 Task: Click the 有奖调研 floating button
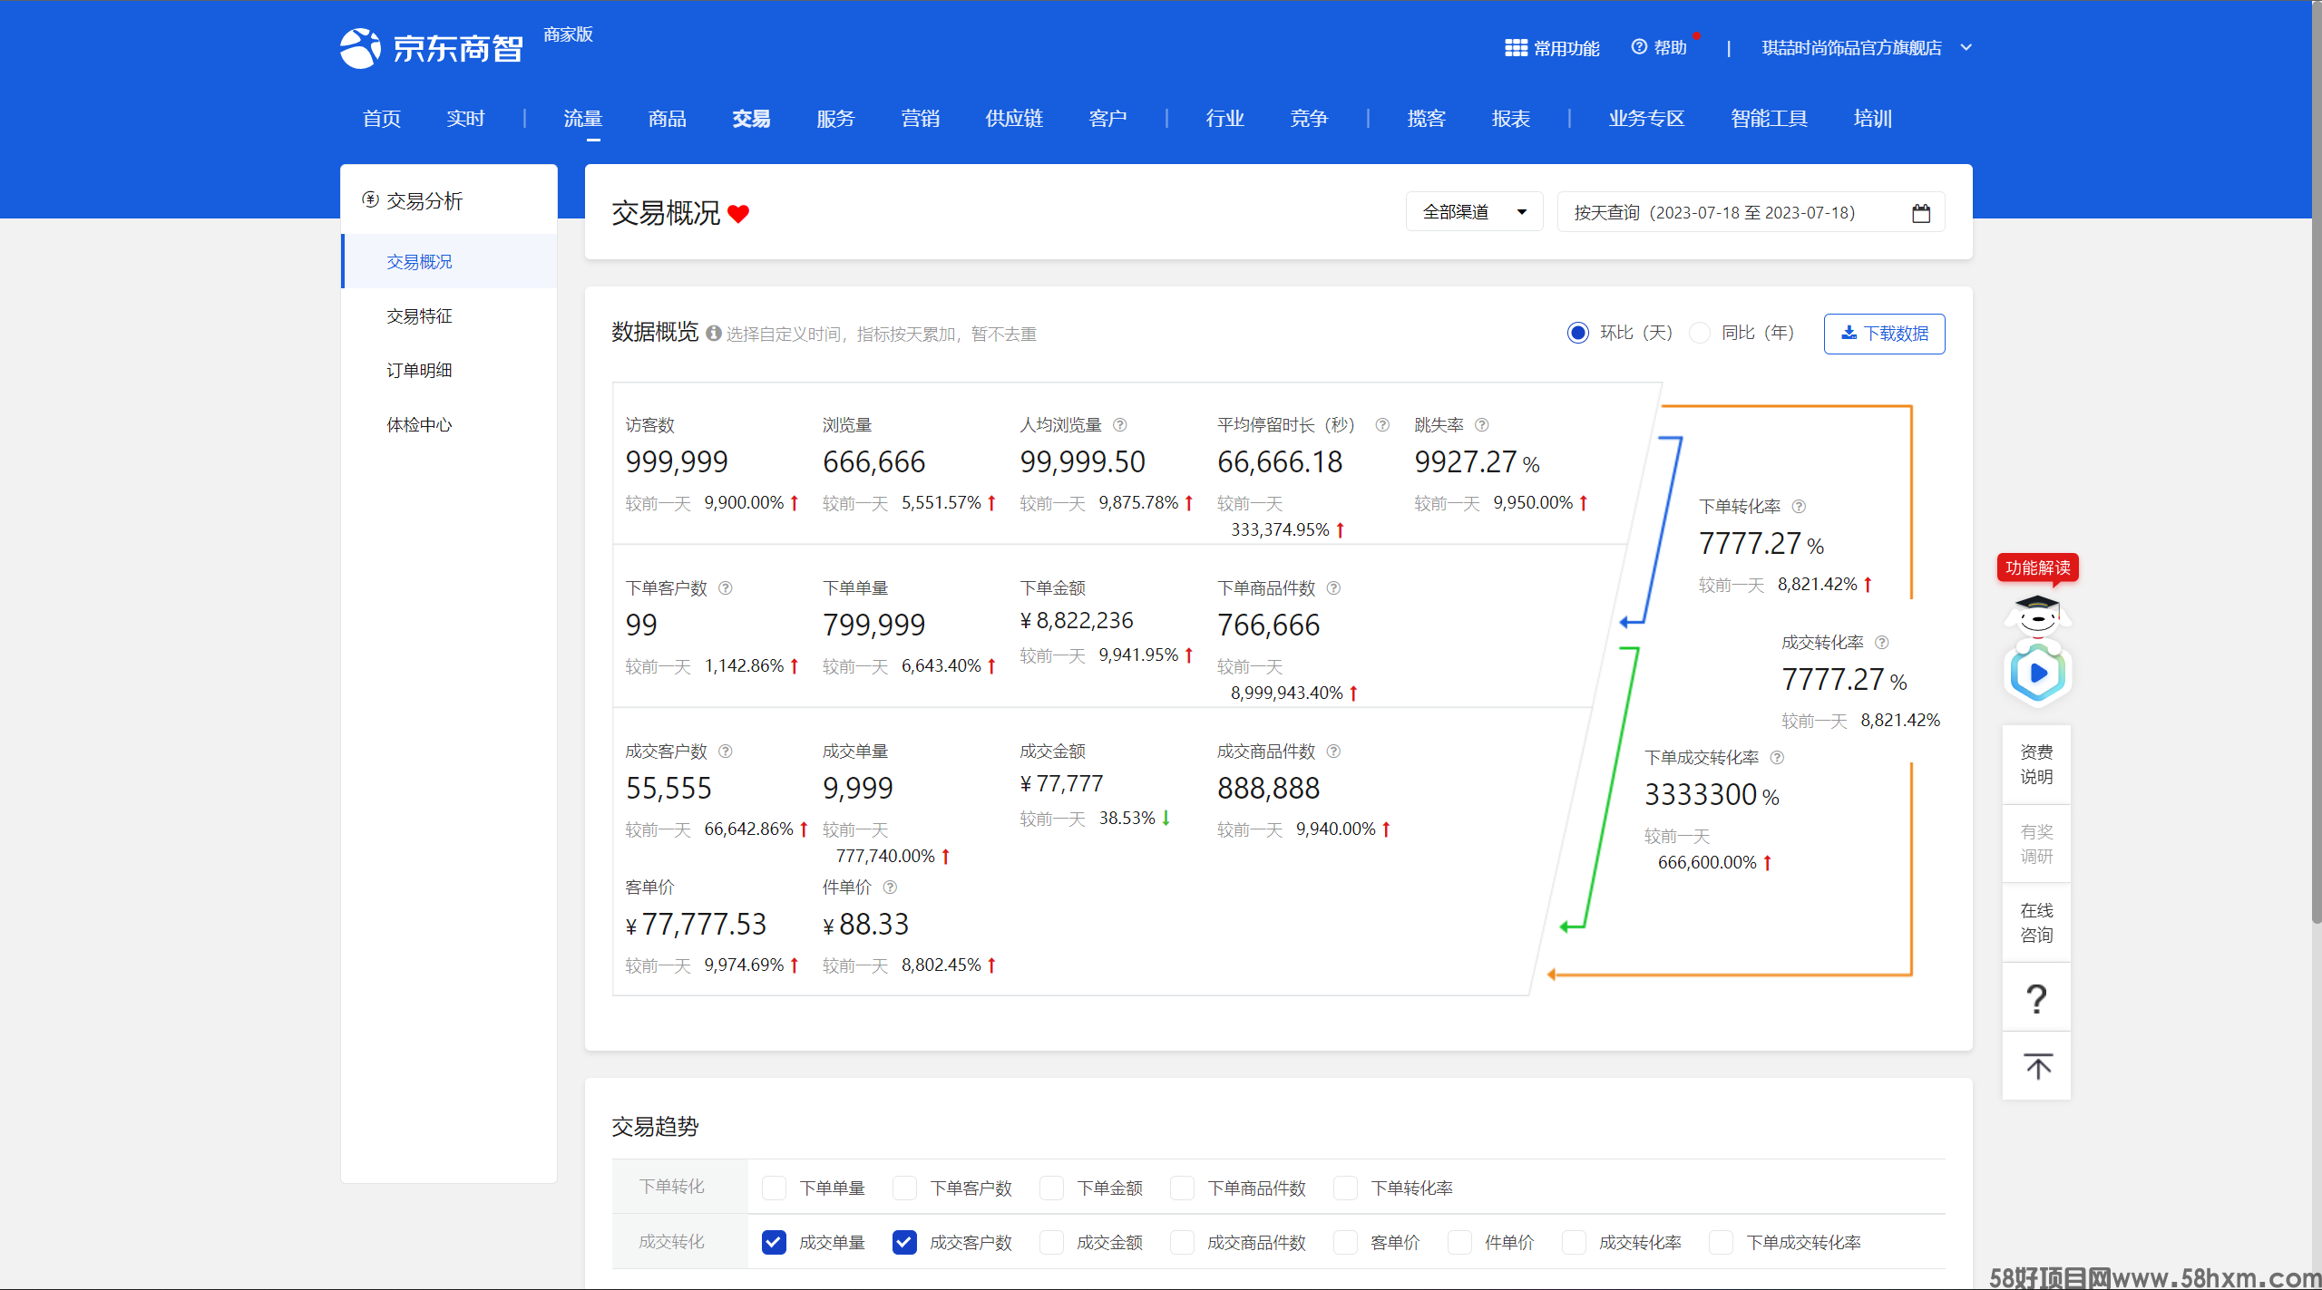pyautogui.click(x=2036, y=844)
